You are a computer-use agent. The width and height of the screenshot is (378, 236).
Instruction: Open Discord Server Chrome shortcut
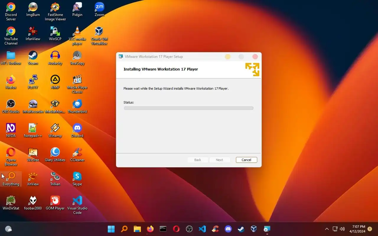click(x=11, y=12)
